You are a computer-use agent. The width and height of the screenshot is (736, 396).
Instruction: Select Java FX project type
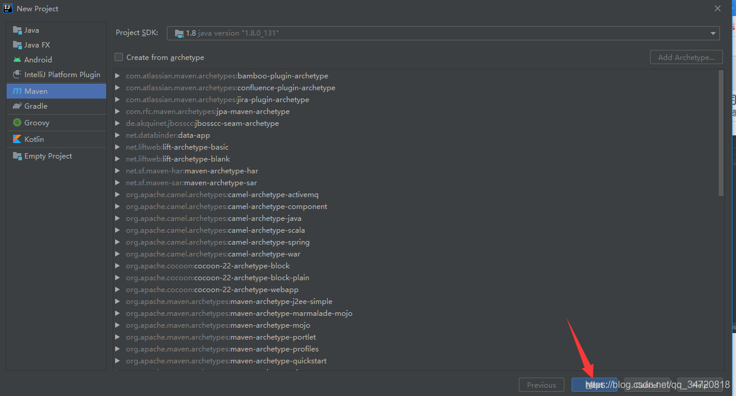(x=56, y=45)
